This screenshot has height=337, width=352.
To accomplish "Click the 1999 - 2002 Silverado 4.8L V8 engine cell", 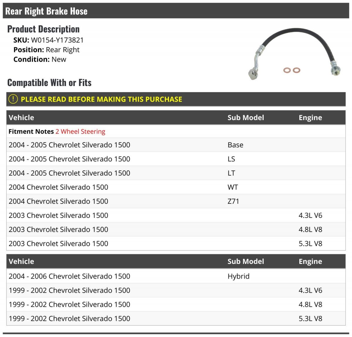I will pyautogui.click(x=310, y=304).
